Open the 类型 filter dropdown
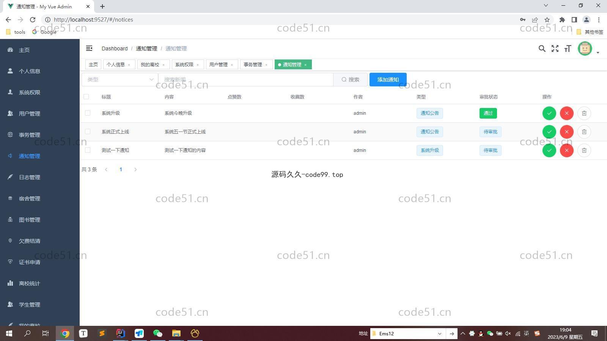 (x=120, y=80)
